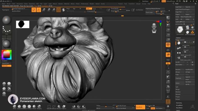Select the Crumple brush on left shelf
The height and width of the screenshot is (111, 198).
(9, 84)
